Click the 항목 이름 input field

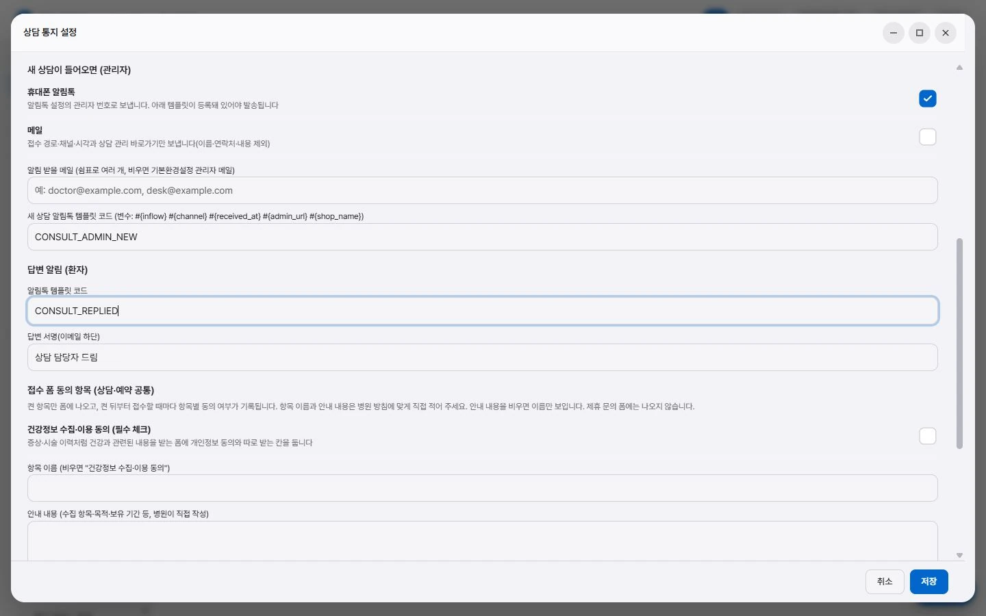tap(483, 488)
